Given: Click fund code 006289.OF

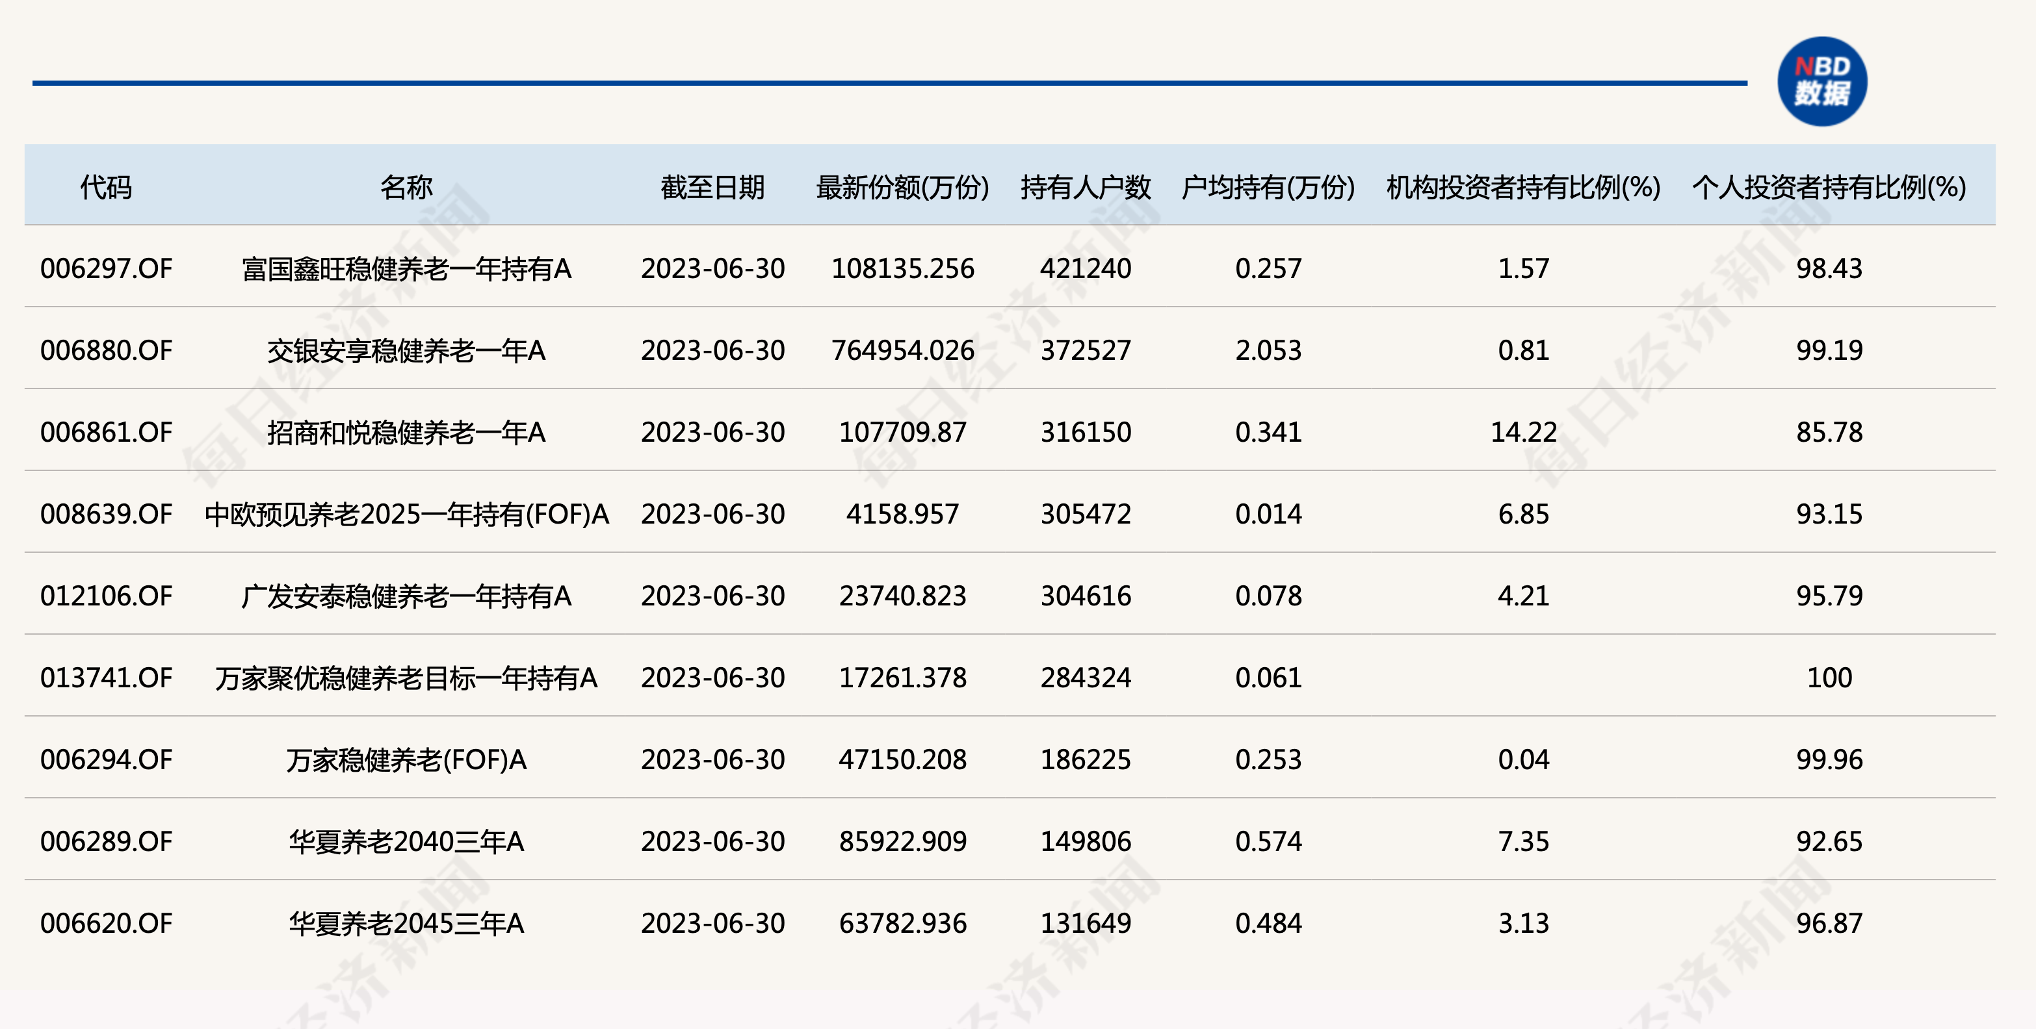Looking at the screenshot, I should 106,841.
